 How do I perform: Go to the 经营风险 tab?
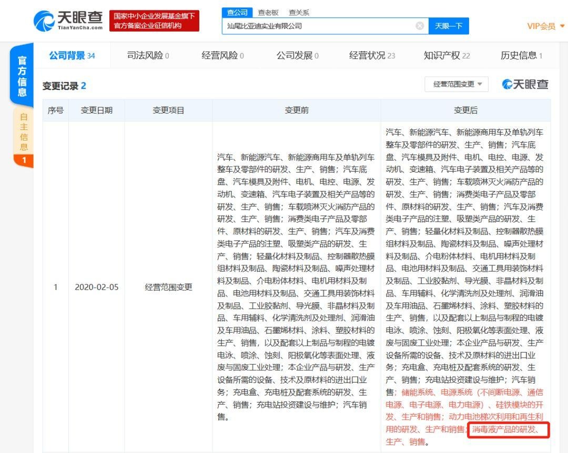coord(222,56)
